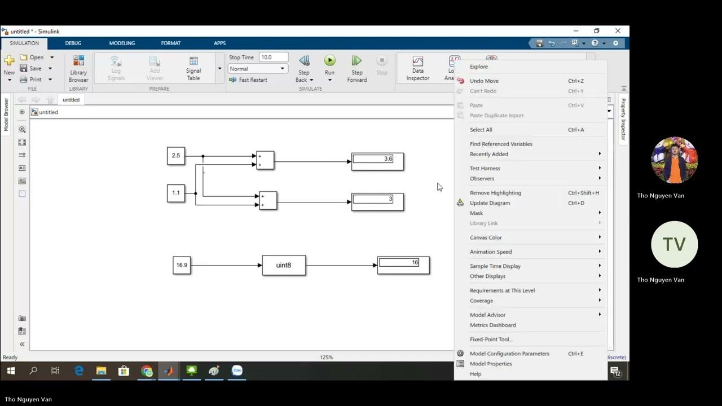Hide/show explorer bar circle icon

tap(22, 112)
